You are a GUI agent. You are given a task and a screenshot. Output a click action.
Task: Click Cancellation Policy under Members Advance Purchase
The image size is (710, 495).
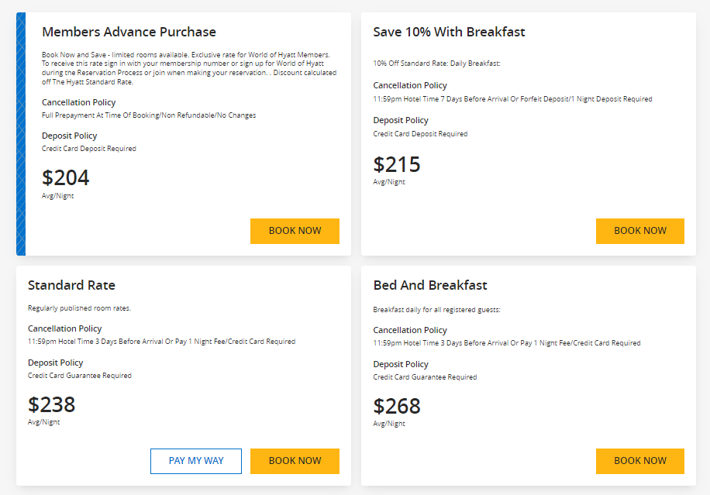tap(78, 101)
